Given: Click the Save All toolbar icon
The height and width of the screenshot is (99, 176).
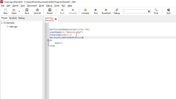Looking at the screenshot, I should (37, 11).
